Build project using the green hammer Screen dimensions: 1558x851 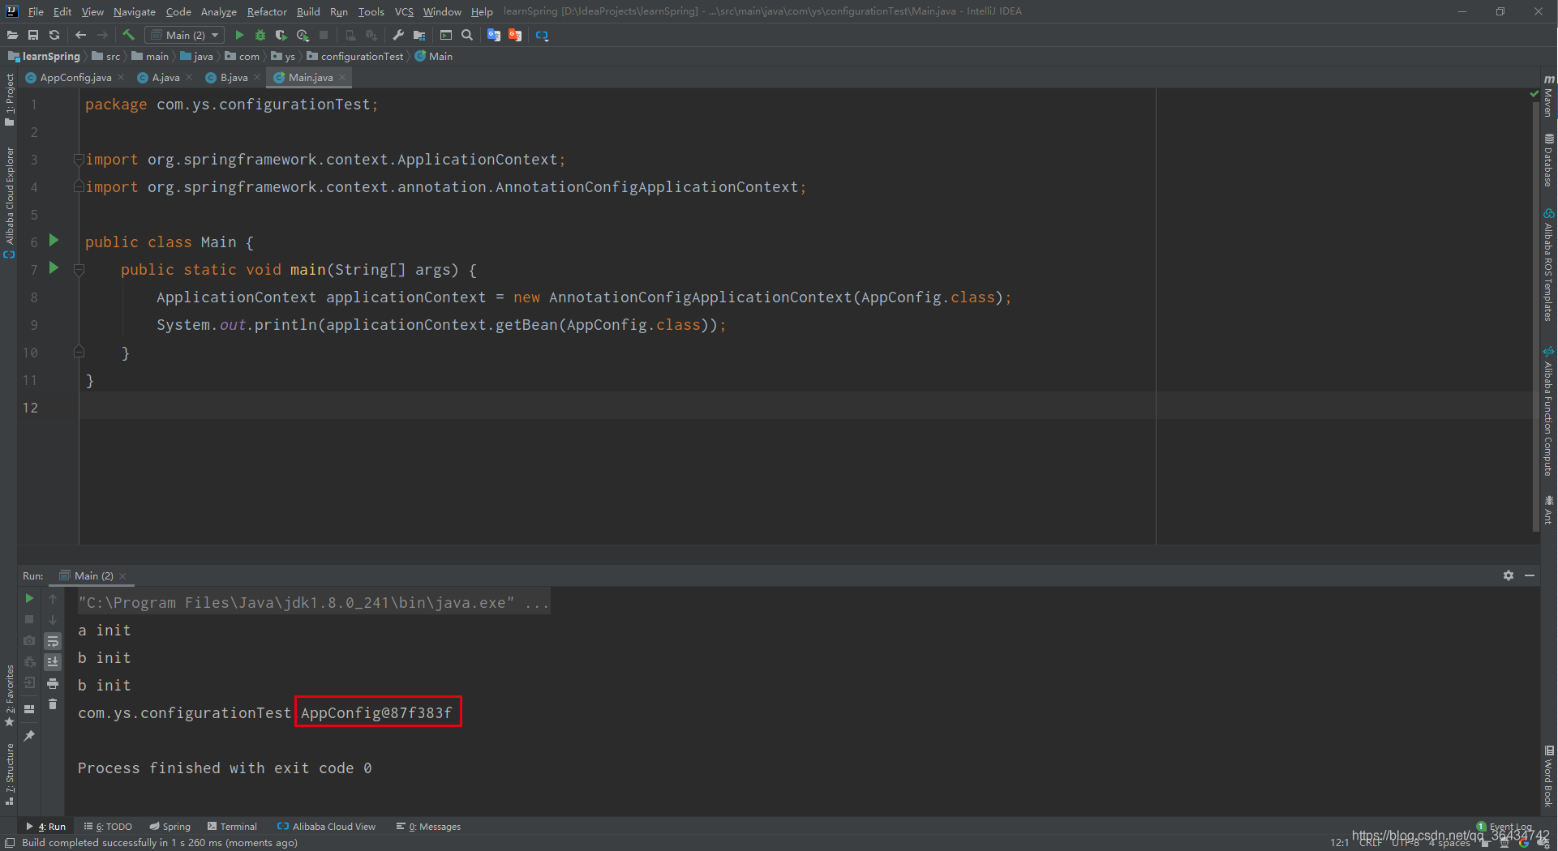click(x=128, y=35)
